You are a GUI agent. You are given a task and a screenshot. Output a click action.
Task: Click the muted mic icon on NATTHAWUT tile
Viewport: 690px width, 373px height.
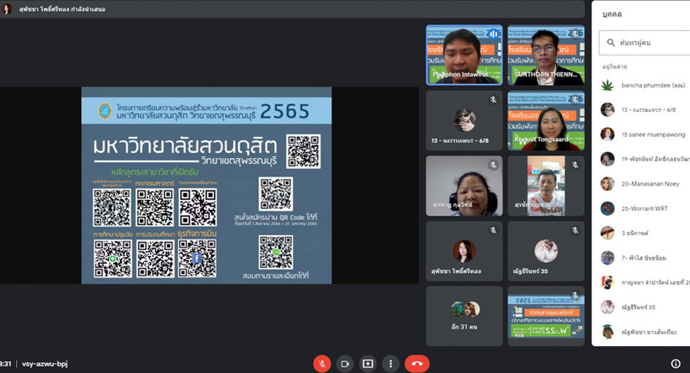pos(493,100)
